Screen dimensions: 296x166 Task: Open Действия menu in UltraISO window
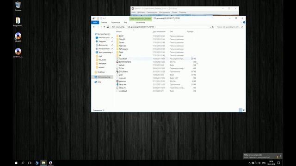(x=141, y=12)
